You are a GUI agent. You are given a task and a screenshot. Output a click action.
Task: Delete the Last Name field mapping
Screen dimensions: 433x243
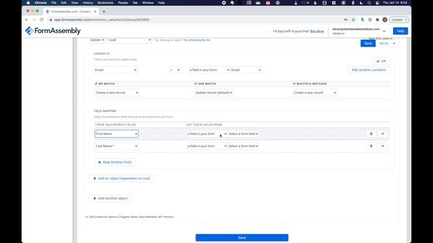[371, 146]
